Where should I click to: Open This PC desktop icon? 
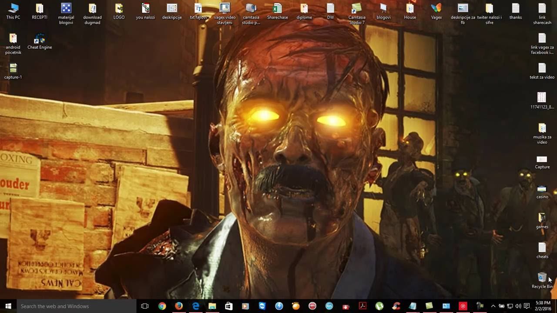click(13, 11)
